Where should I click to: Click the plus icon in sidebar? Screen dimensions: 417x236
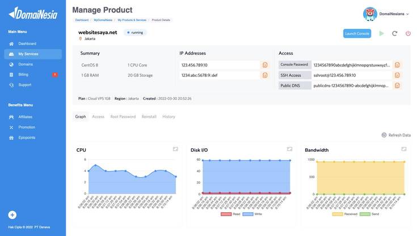click(12, 214)
